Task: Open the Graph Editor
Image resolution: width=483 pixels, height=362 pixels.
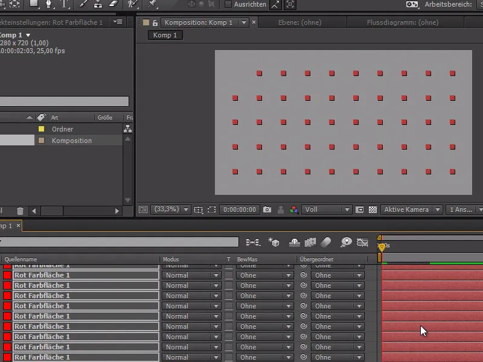Action: click(x=362, y=243)
